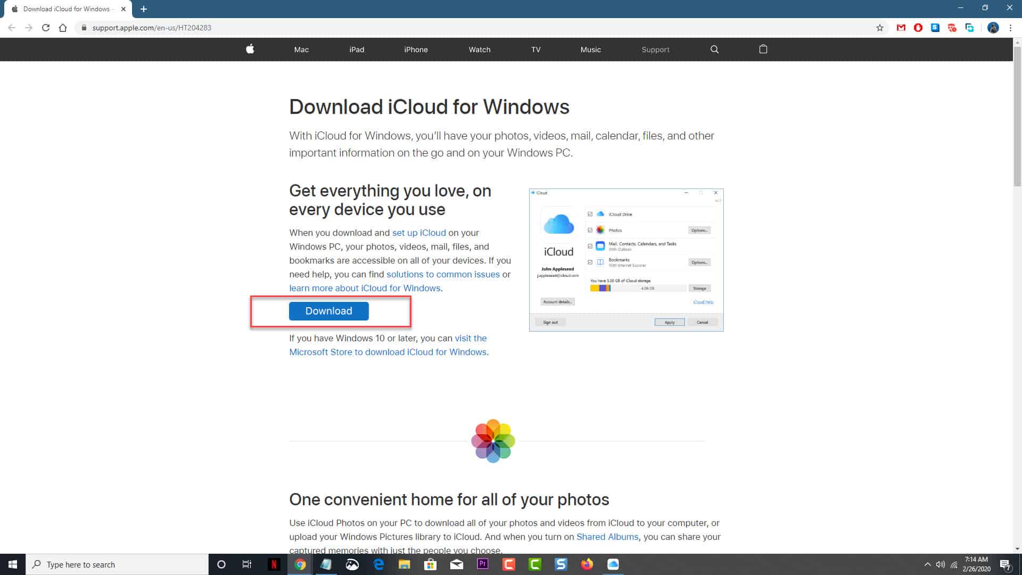Open the volume control in system tray
The image size is (1022, 575).
[941, 564]
